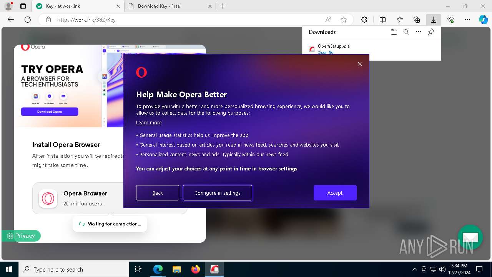Click Open file link under OperaSetup.exe
492x277 pixels.
(x=326, y=52)
